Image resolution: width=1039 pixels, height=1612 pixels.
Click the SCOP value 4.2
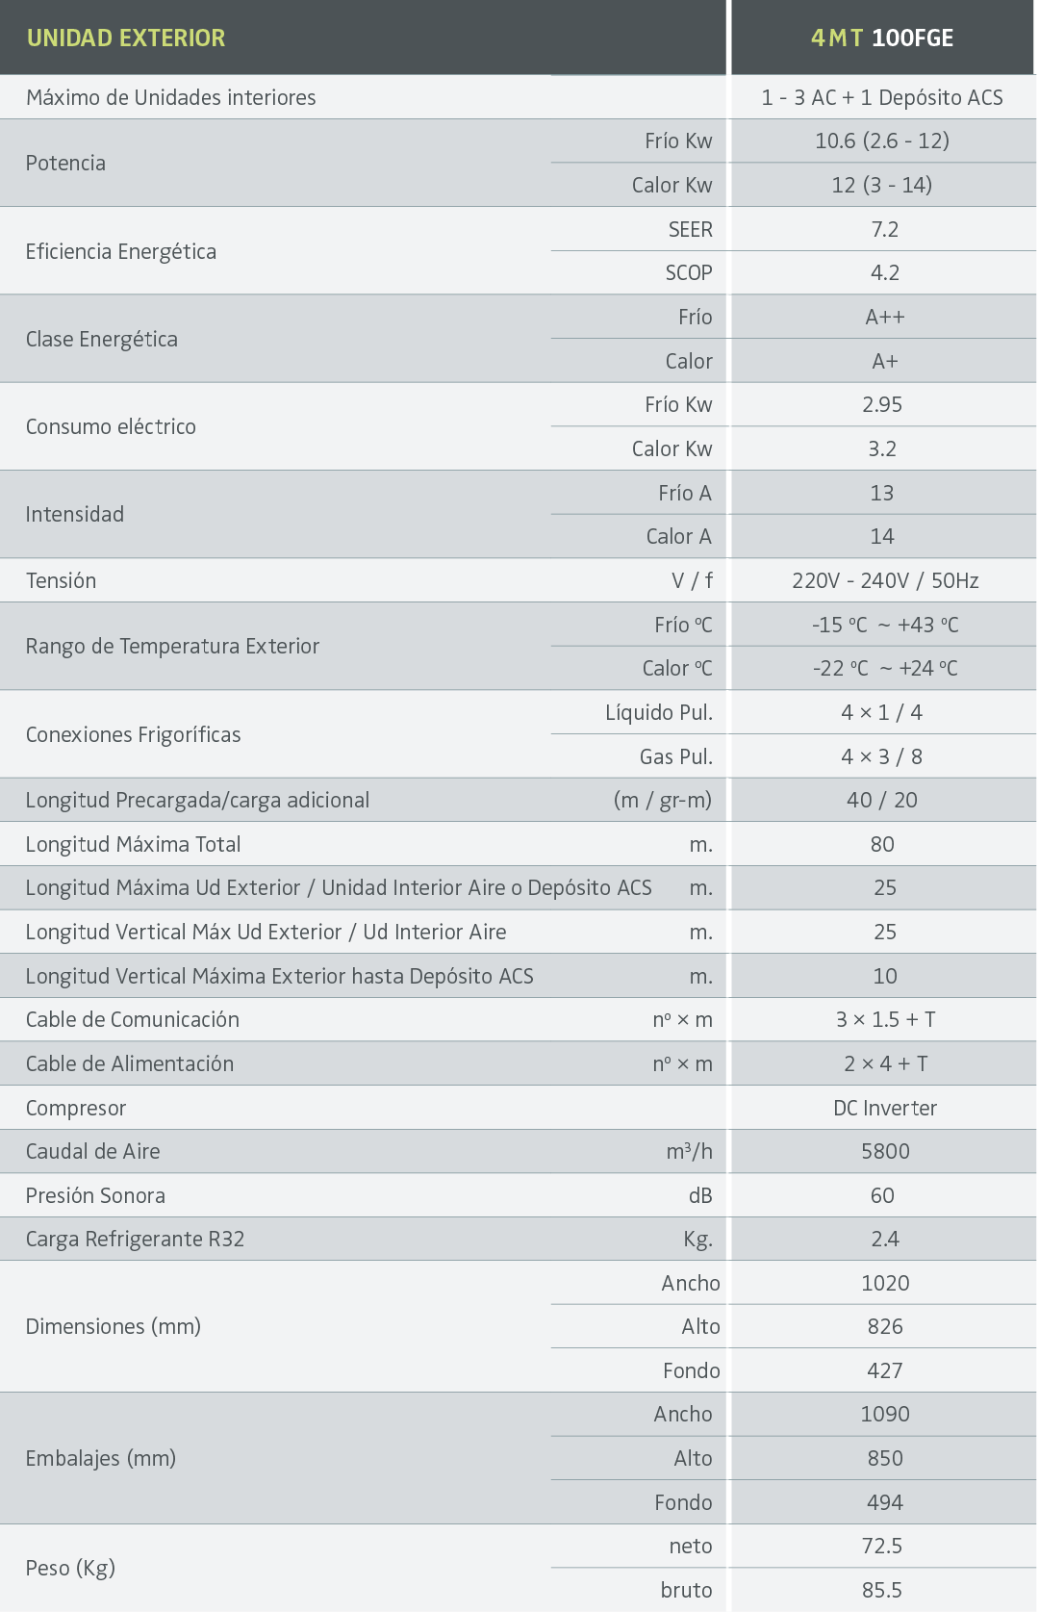884,272
